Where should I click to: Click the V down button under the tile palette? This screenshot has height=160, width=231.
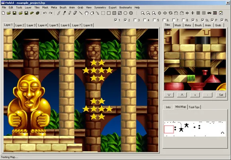tap(169, 95)
